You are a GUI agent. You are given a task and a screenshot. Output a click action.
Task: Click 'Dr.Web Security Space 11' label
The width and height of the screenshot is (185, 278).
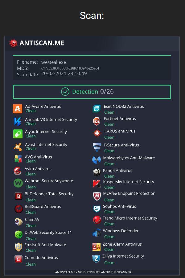(48, 232)
